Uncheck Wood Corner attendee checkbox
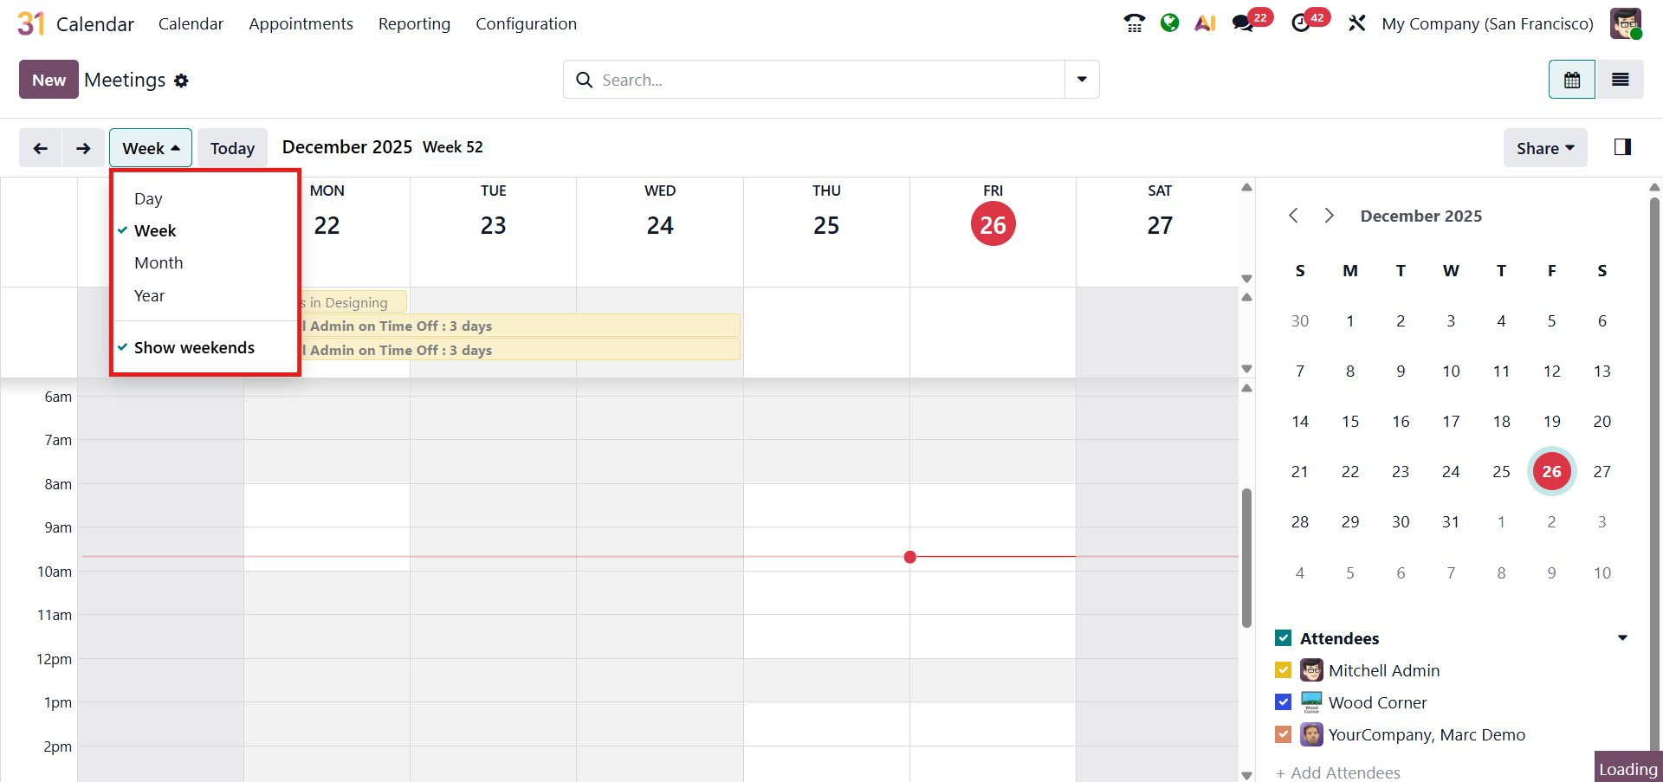 tap(1284, 702)
